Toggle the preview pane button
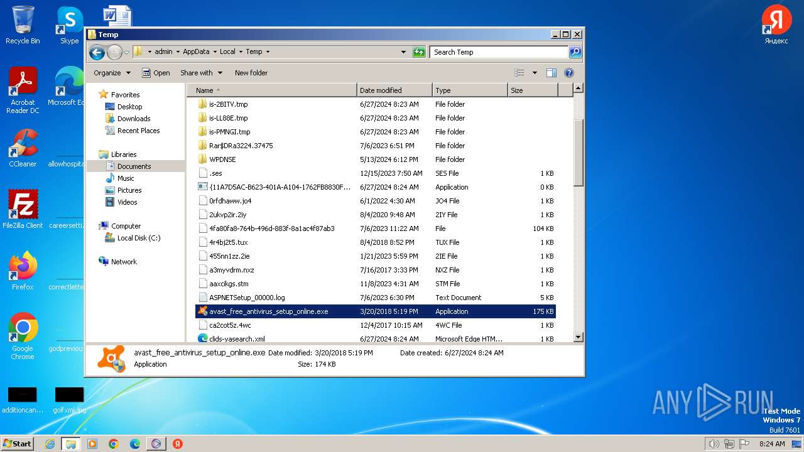Screen dimensions: 804x452 click(x=551, y=73)
